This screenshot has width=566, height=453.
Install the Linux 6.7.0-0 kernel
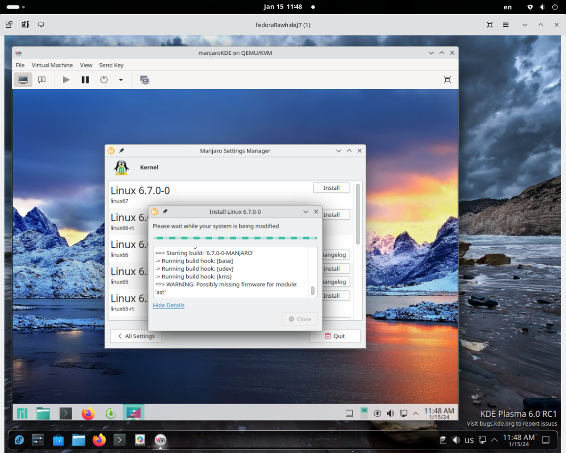click(332, 188)
